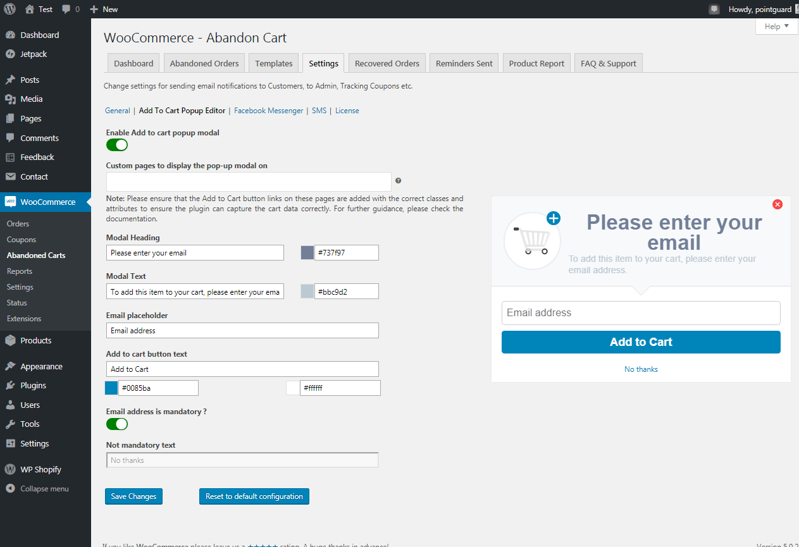Image resolution: width=799 pixels, height=547 pixels.
Task: Switch to the Templates tab
Action: pos(274,63)
